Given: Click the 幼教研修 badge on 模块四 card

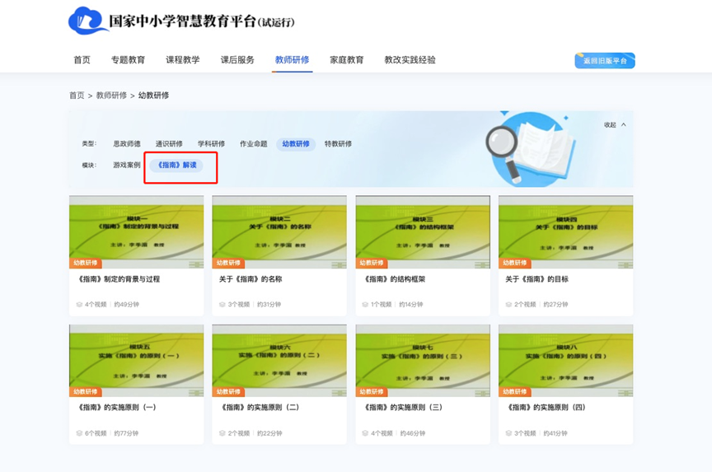Looking at the screenshot, I should 515,264.
